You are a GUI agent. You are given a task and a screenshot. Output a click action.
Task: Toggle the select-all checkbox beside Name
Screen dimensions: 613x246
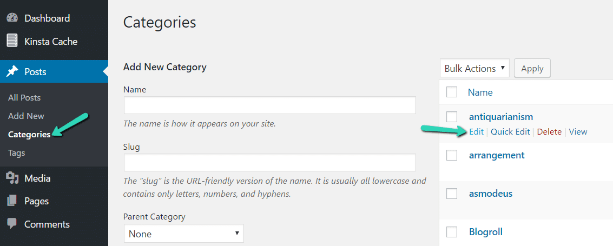point(452,92)
